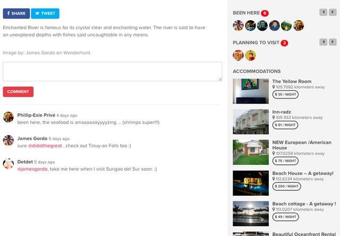
Task: Open NEW European /American House listing
Action: click(302, 145)
